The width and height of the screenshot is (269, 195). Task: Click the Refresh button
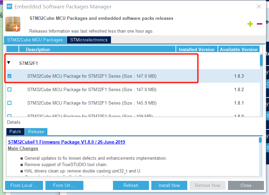pos(131,185)
